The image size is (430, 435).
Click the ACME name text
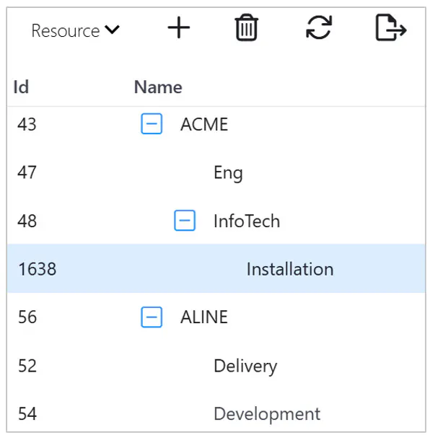[x=204, y=124]
